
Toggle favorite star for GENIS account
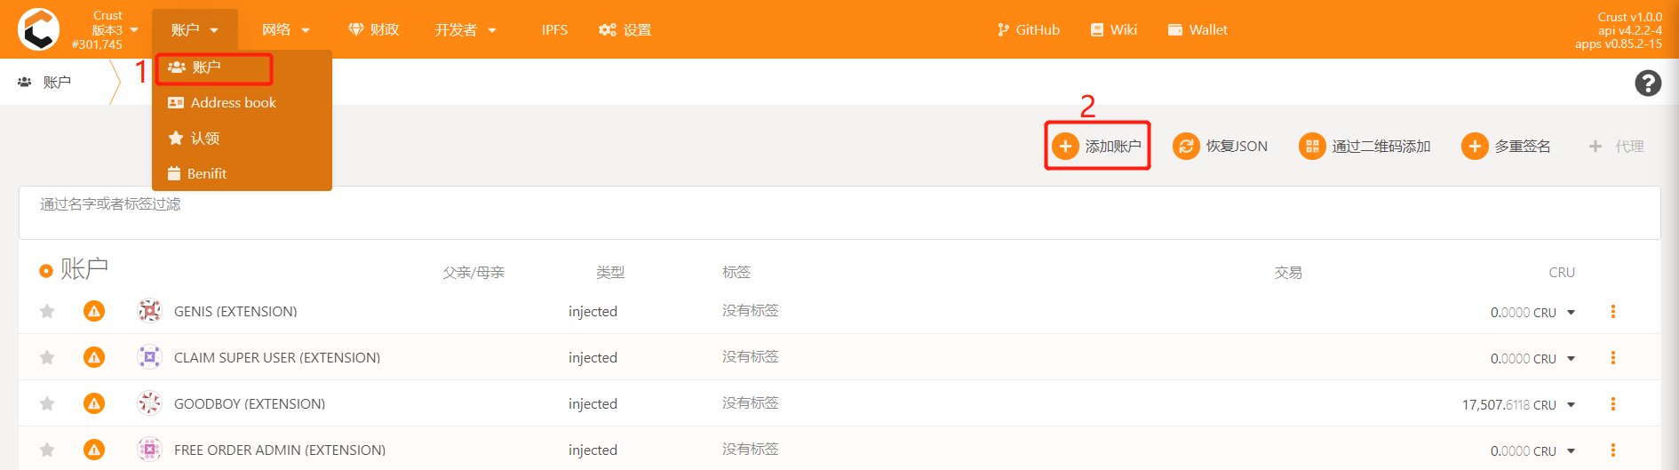click(x=47, y=311)
